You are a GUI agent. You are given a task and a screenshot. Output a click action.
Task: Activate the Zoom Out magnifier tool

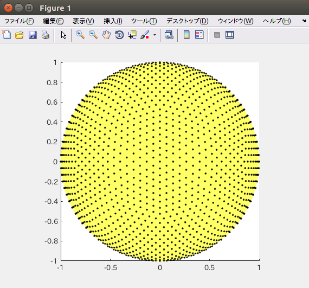click(93, 35)
